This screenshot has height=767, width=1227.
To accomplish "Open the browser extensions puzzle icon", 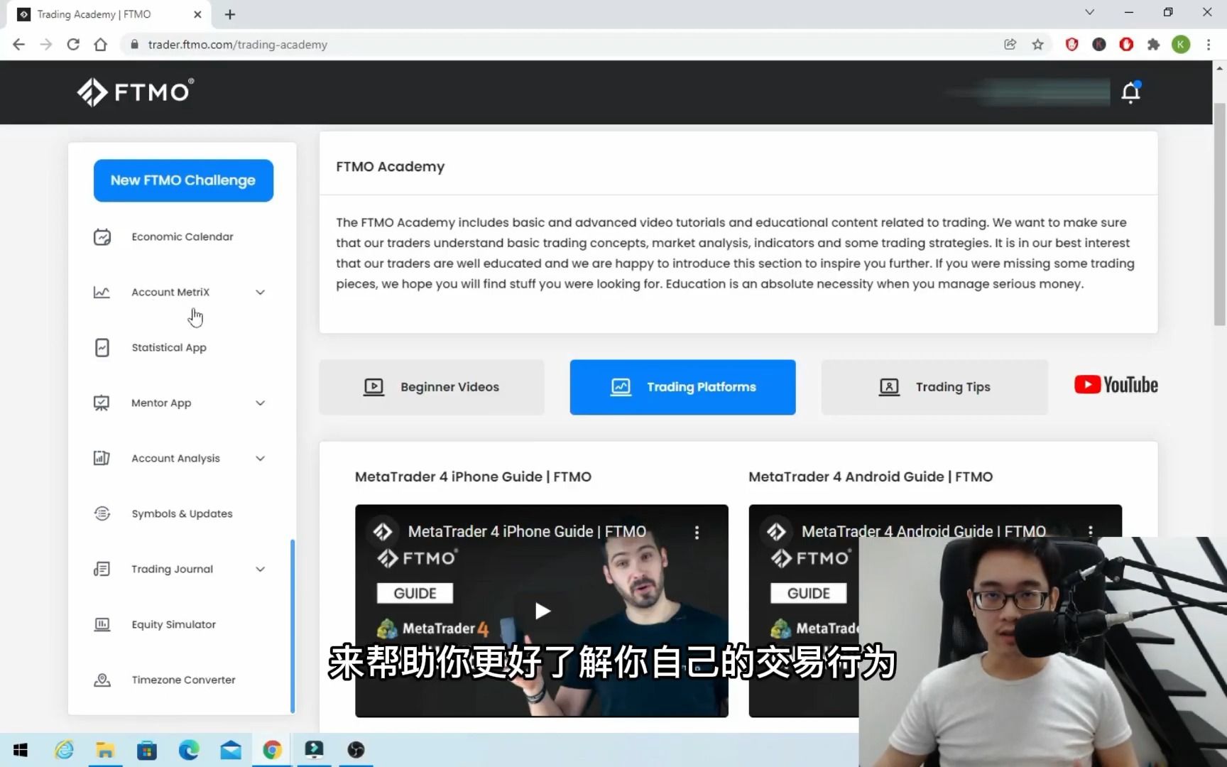I will 1153,45.
